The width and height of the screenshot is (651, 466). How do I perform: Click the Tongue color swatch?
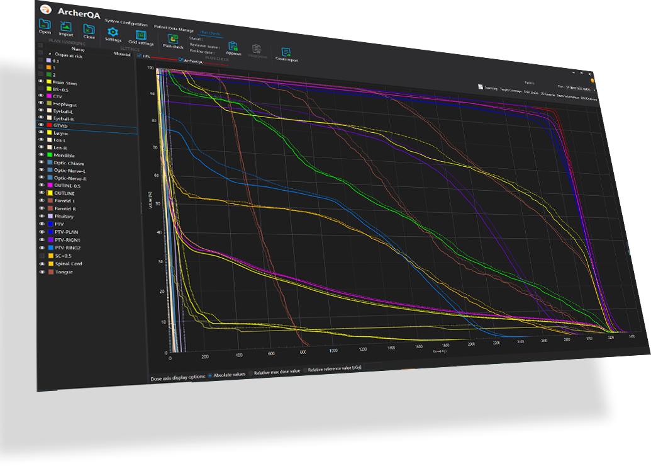tap(51, 272)
